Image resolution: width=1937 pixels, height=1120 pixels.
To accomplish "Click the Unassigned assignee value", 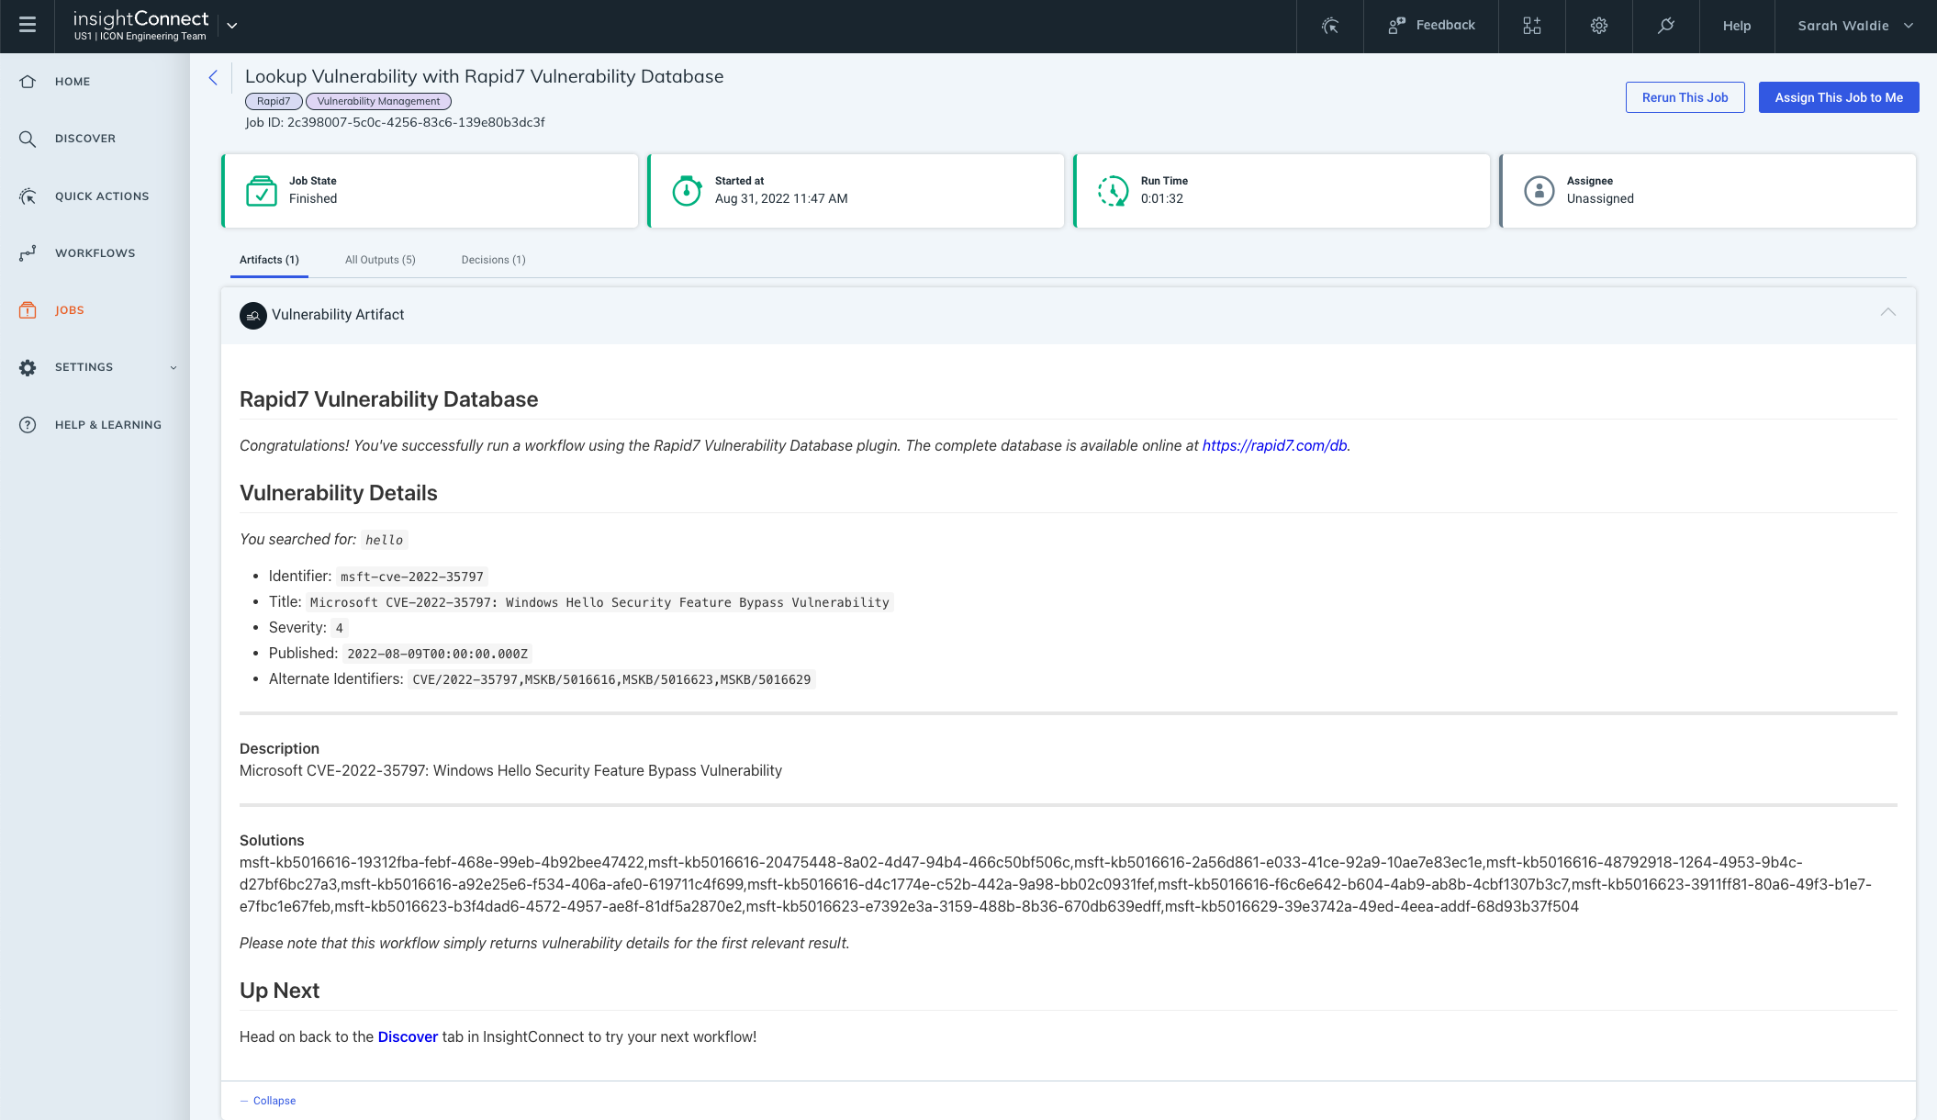I will click(x=1600, y=199).
